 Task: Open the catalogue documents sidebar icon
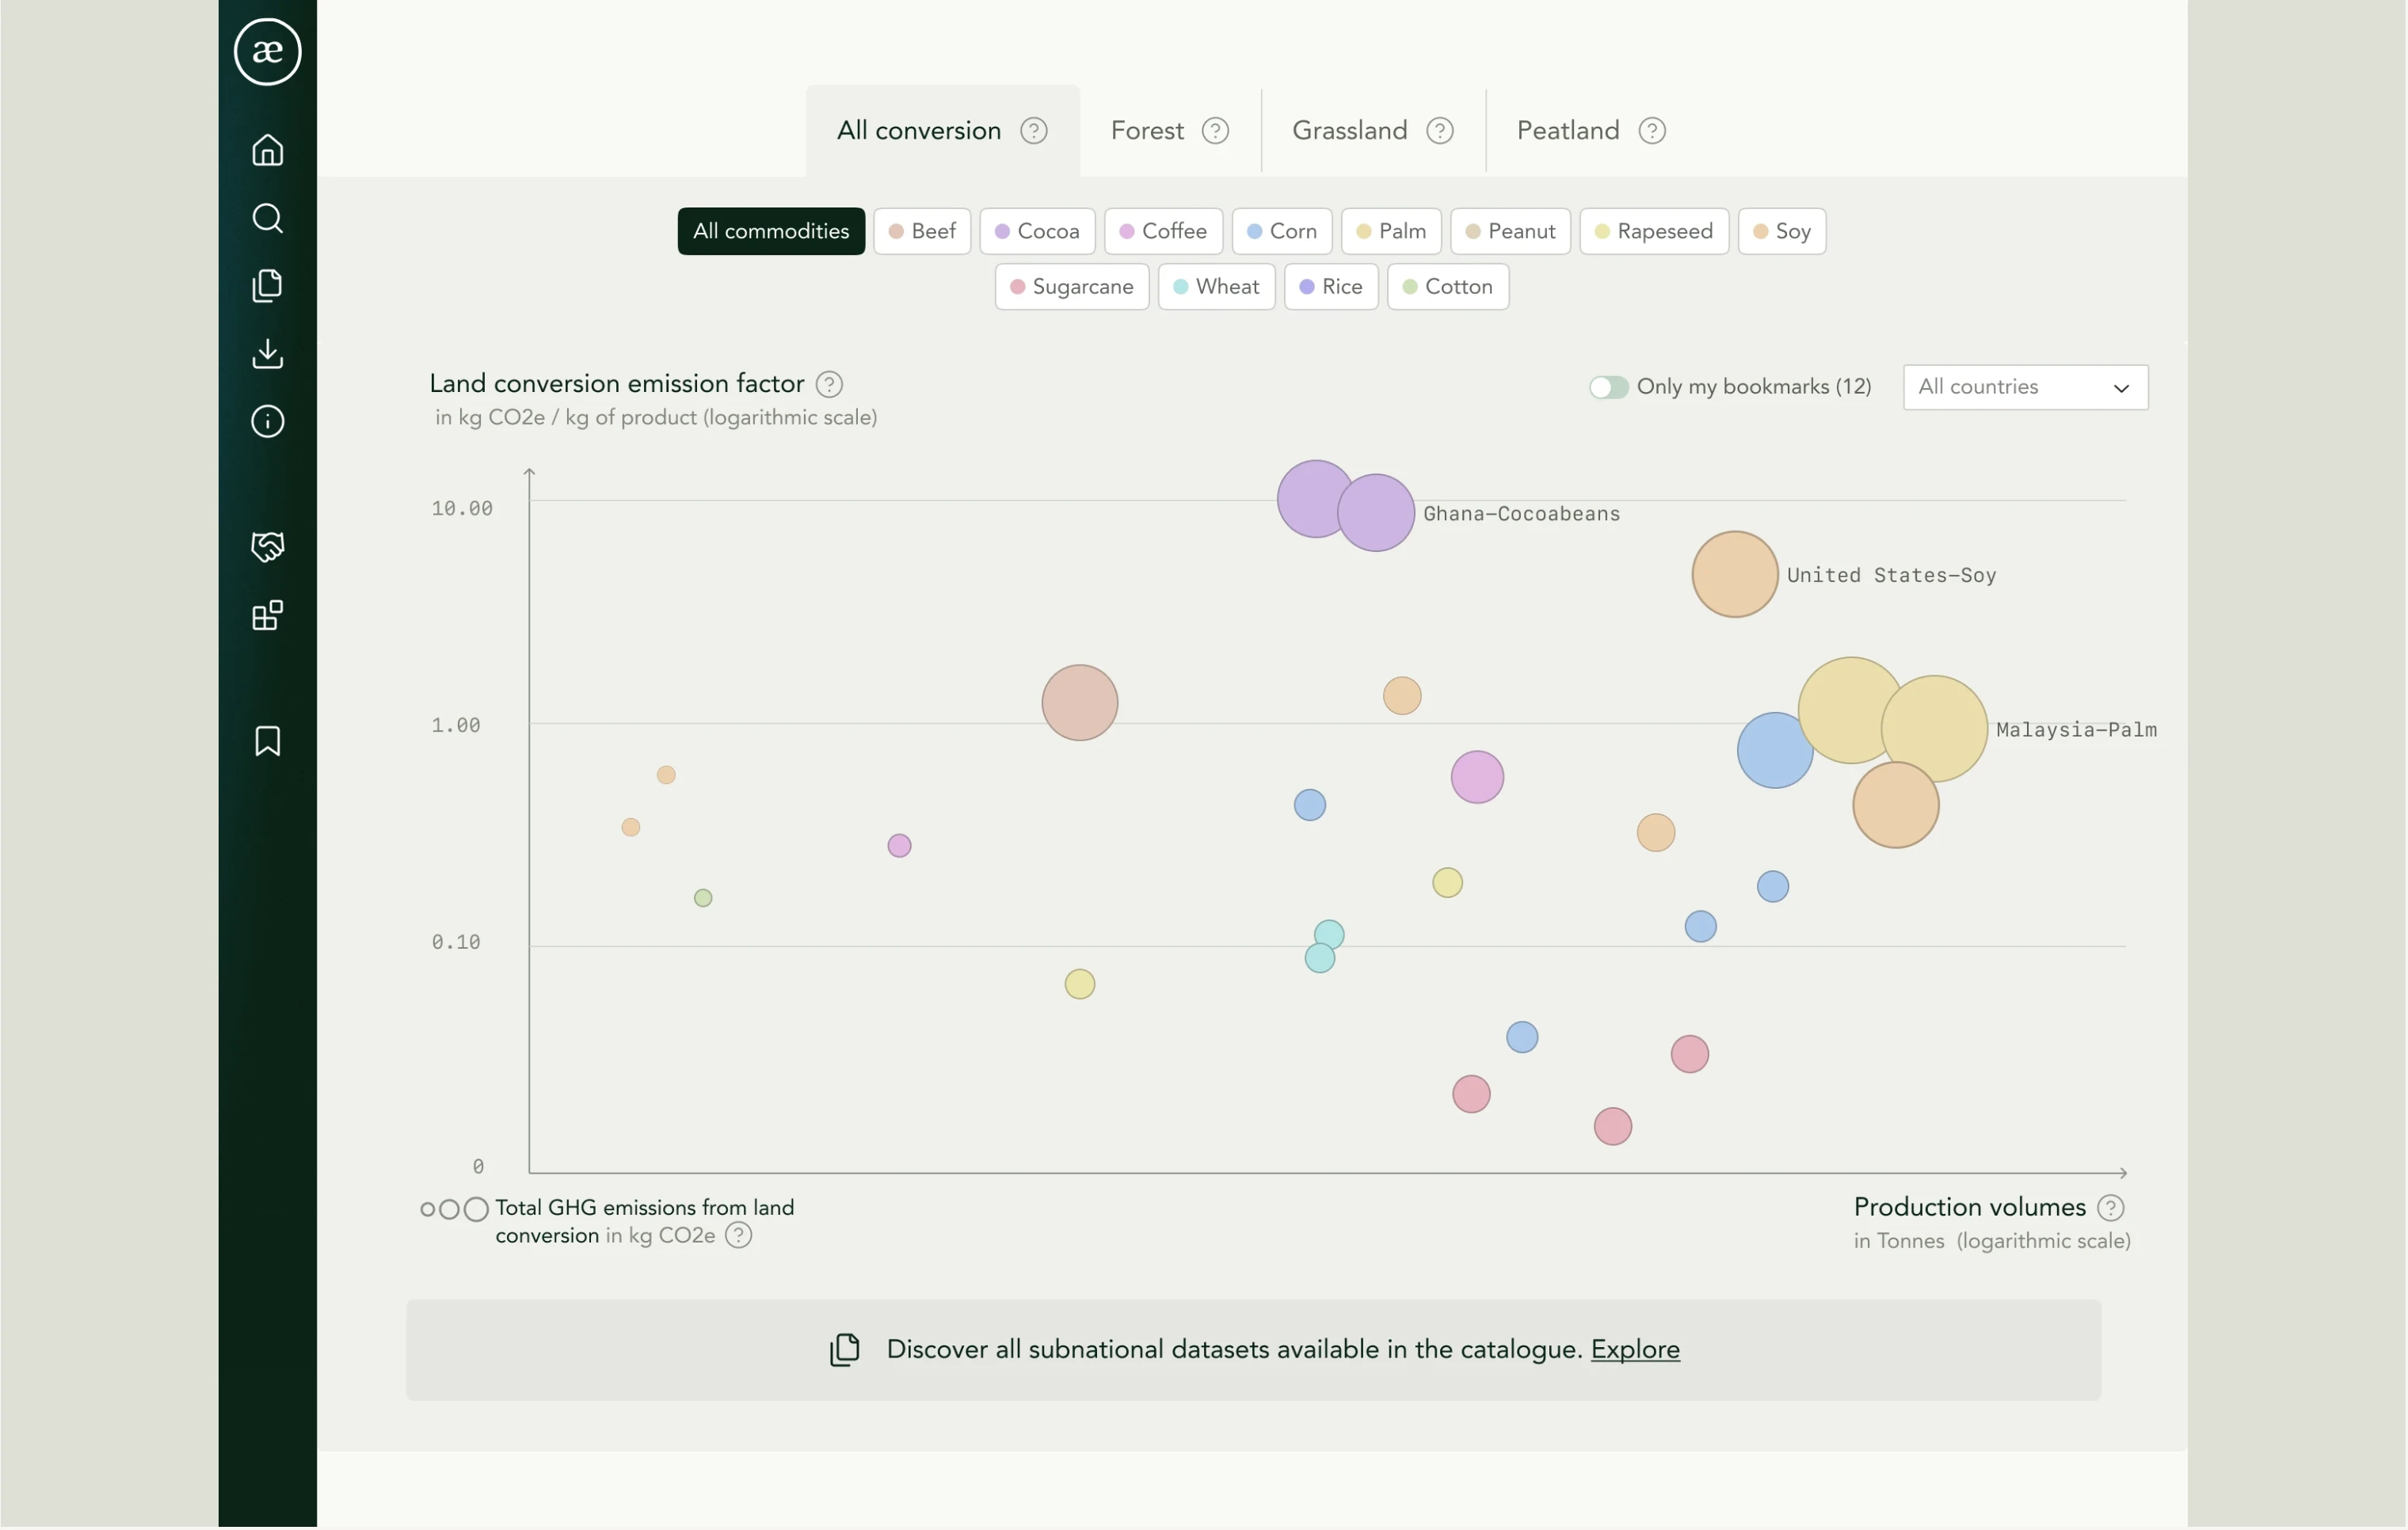click(267, 286)
